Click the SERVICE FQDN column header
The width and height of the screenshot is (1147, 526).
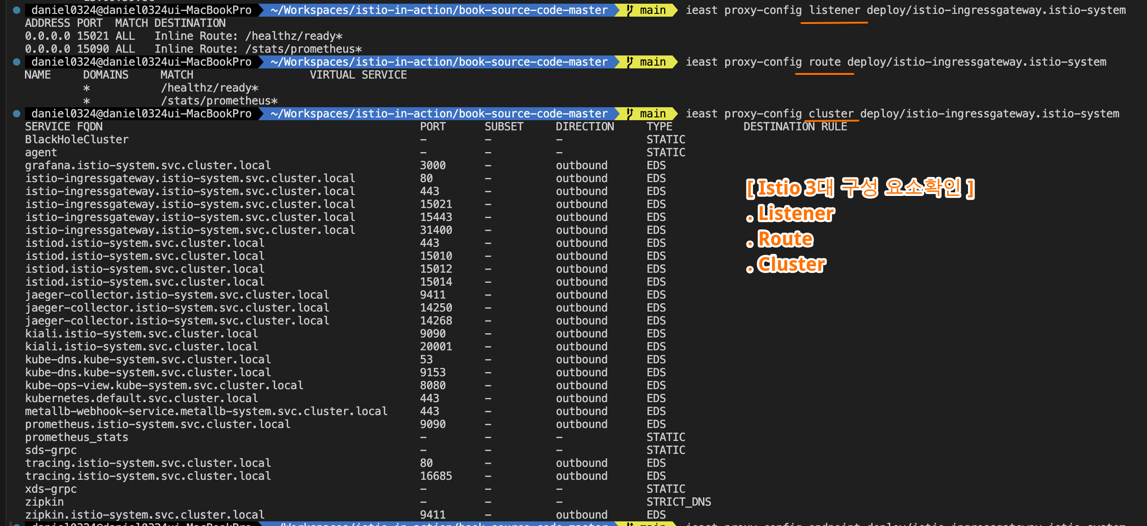pyautogui.click(x=64, y=127)
